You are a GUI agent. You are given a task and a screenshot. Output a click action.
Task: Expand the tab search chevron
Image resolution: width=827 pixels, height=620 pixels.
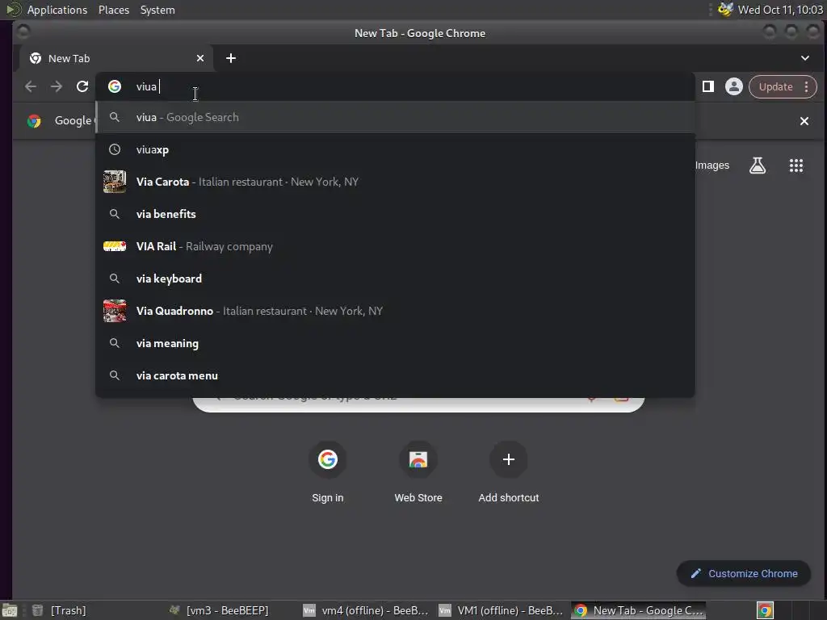click(x=805, y=58)
